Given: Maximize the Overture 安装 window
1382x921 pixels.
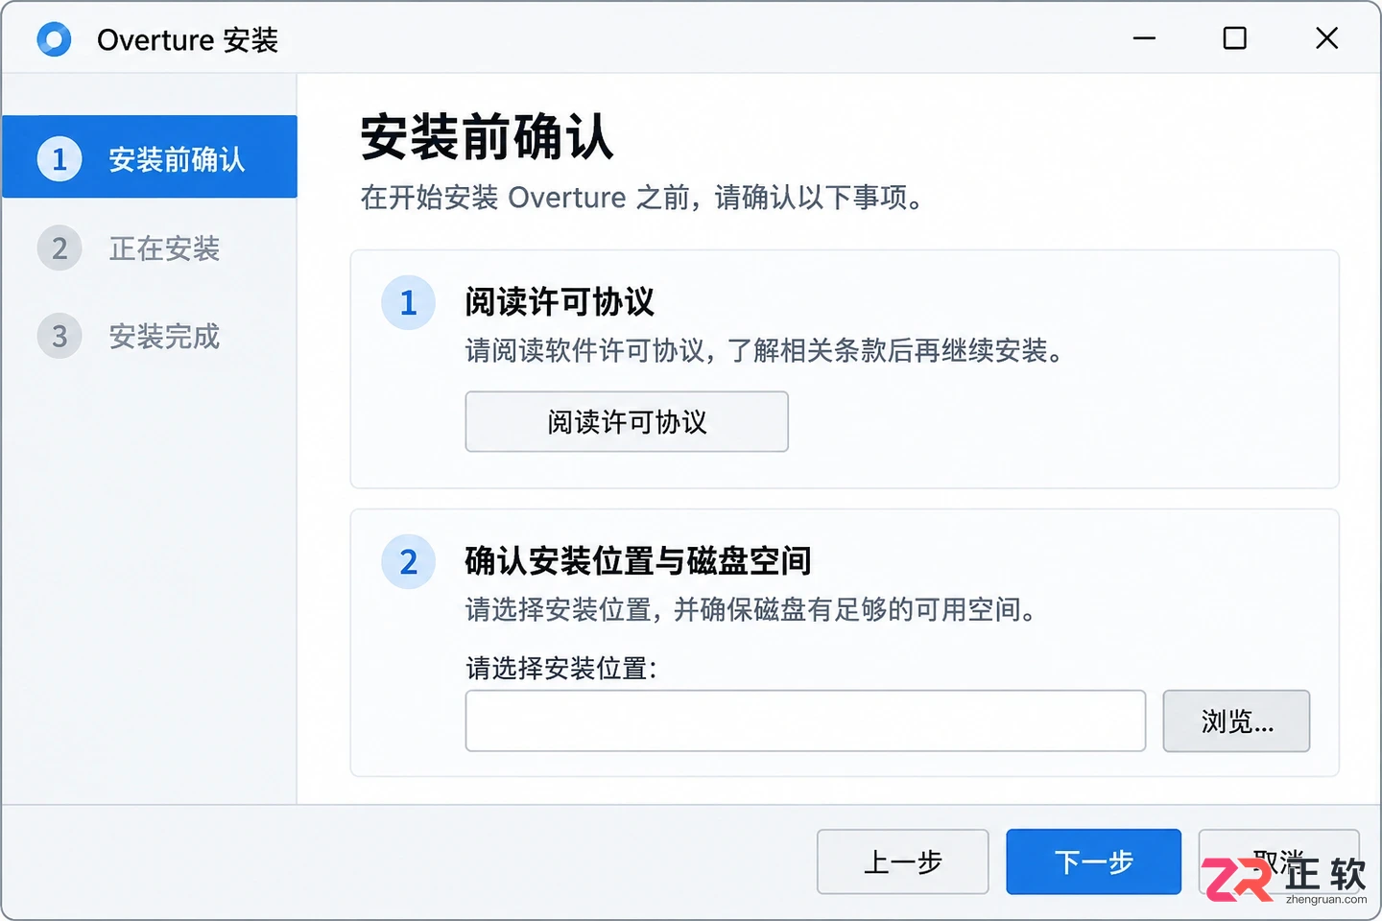Looking at the screenshot, I should (1235, 38).
